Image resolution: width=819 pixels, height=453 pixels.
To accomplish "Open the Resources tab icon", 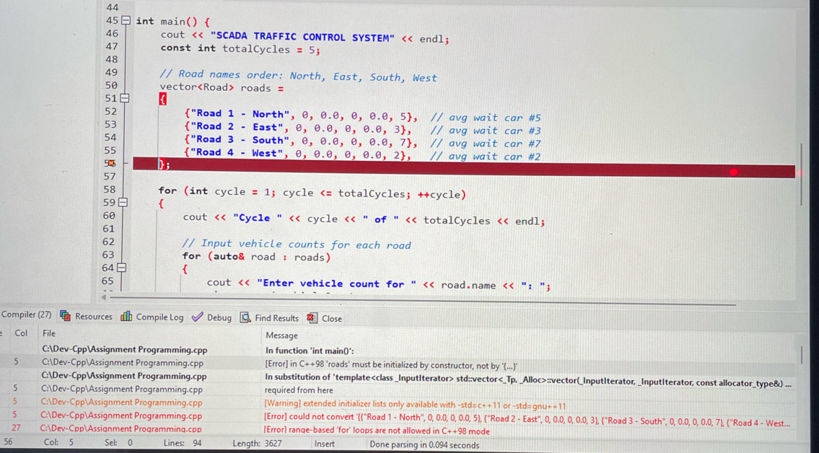I will pyautogui.click(x=66, y=316).
